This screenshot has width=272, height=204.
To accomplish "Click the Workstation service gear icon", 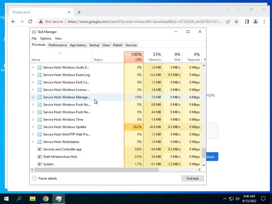I will tap(40, 142).
